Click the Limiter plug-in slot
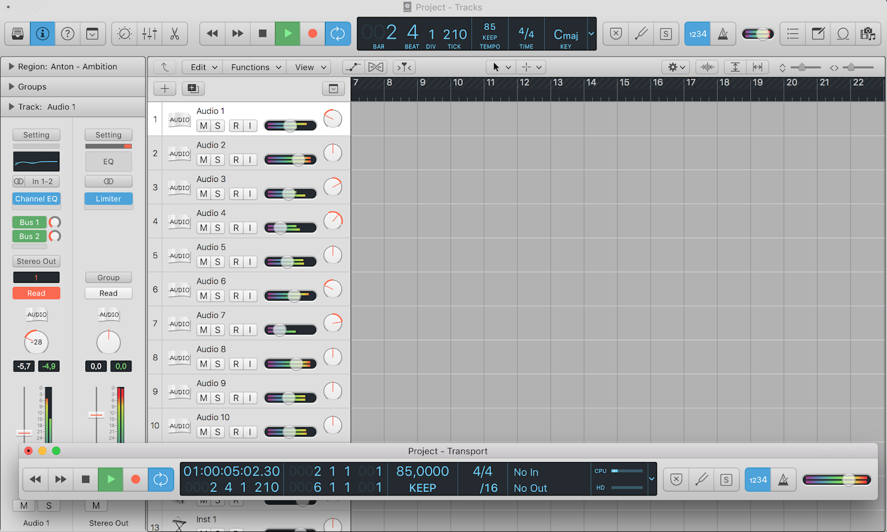Screen dimensions: 887x532 tap(109, 199)
